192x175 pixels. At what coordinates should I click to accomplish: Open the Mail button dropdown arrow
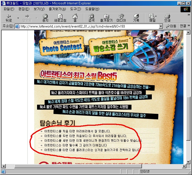[156, 16]
